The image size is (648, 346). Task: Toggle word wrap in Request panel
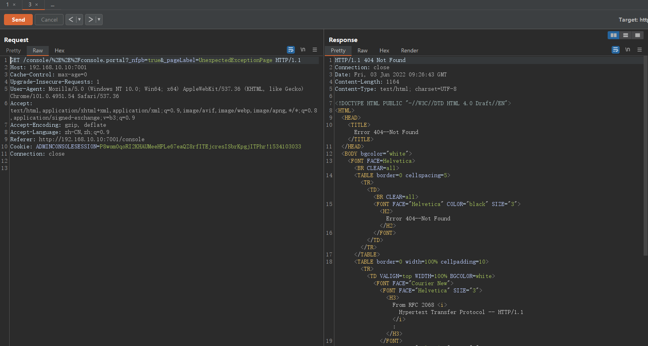pos(291,50)
